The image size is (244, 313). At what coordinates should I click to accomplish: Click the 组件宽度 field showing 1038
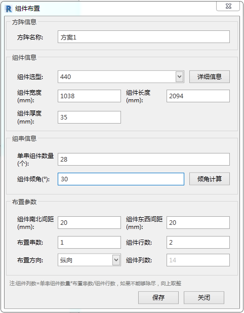pyautogui.click(x=89, y=96)
